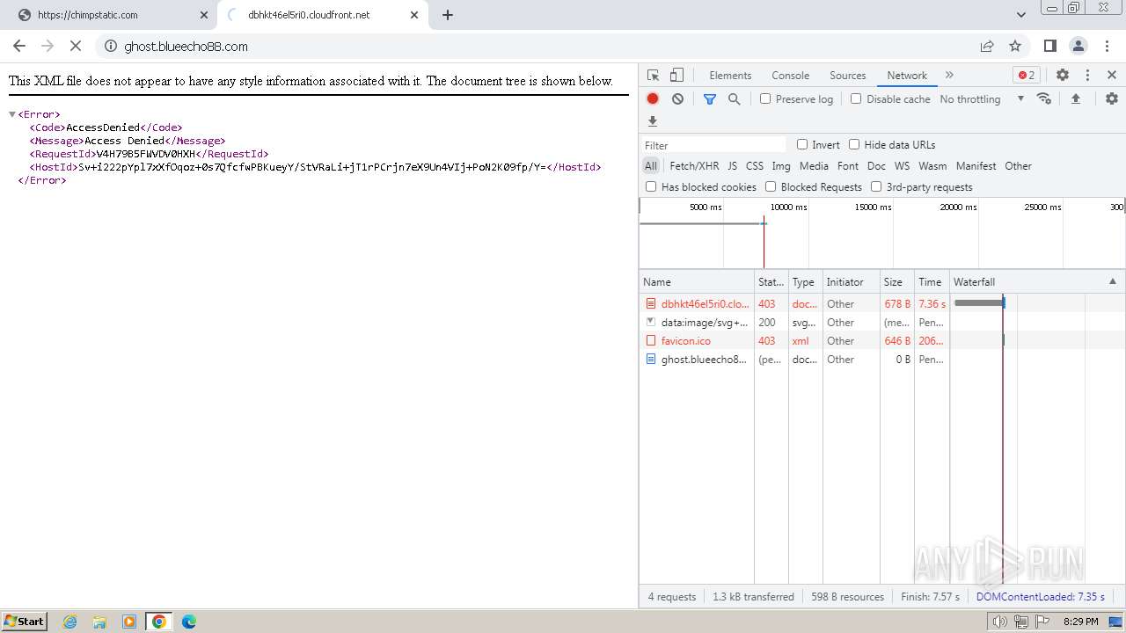Filter requests by Fetch/XHR
Screen dimensions: 1126x633
(x=694, y=165)
